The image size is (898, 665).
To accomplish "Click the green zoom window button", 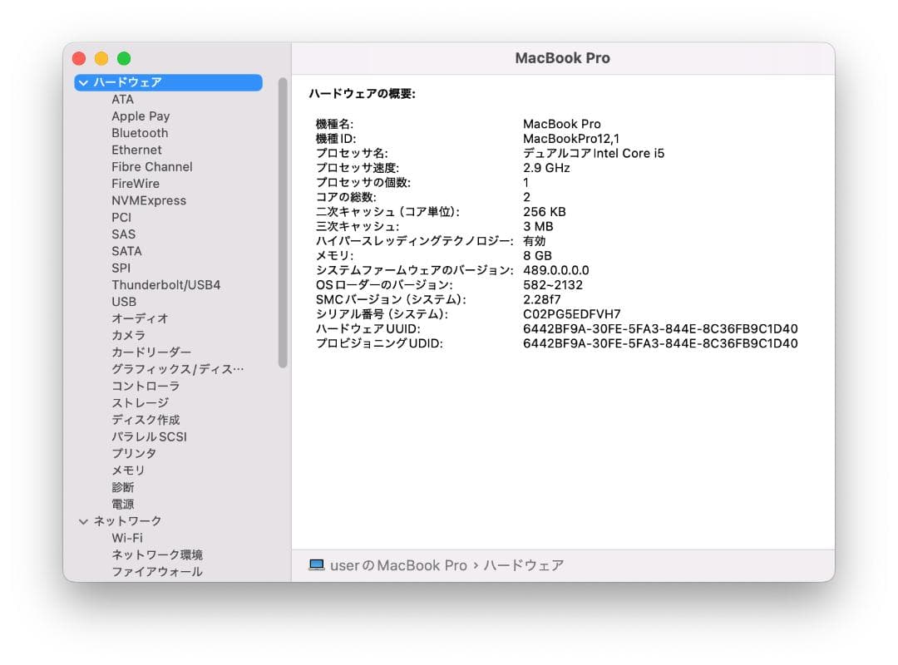I will [124, 58].
